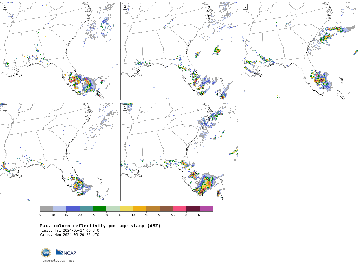
Task: Open ensemble member 1 reflectivity map
Action: coord(59,51)
